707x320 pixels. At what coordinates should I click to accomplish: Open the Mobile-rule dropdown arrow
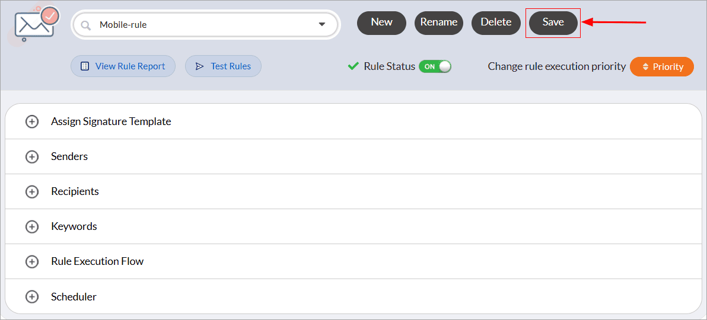tap(322, 25)
